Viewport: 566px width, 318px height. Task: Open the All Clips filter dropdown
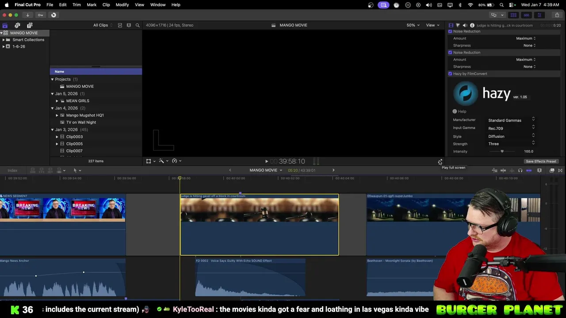point(103,25)
